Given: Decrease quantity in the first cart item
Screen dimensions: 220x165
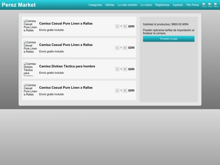Looking at the screenshot, I should 117,26.
